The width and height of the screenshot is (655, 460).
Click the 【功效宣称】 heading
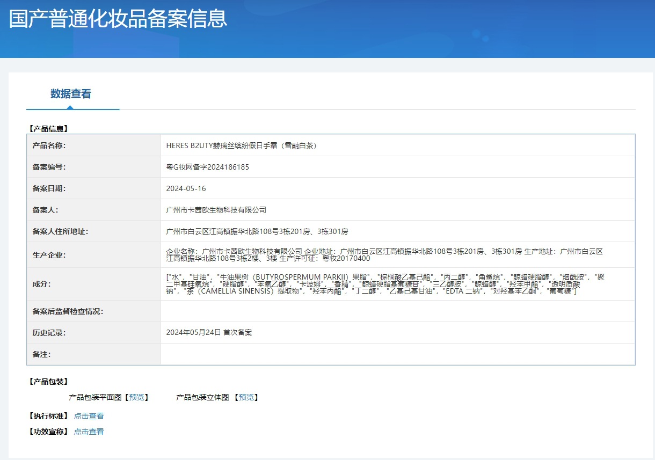tap(48, 432)
